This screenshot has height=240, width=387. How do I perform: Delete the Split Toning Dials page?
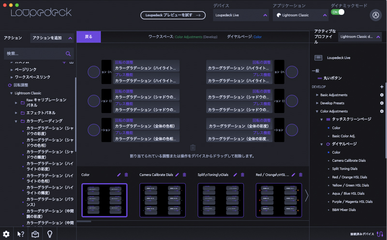(x=242, y=175)
